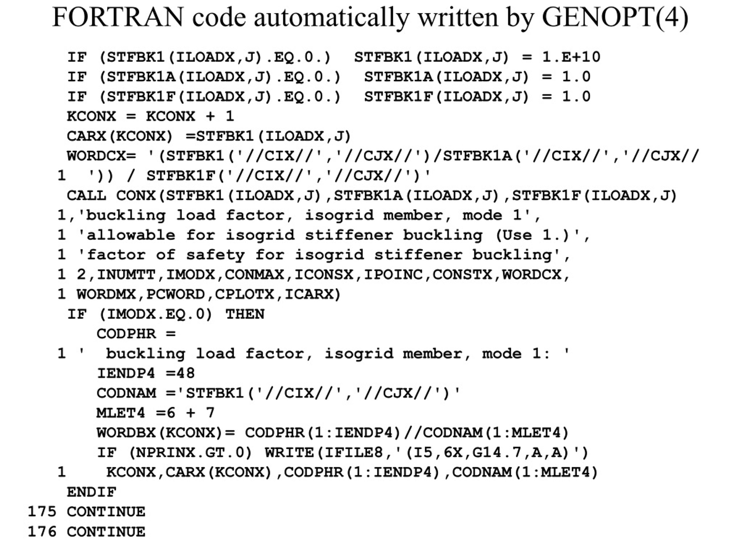Screen dimensions: 741x556
Task: Click line 'CARX(KCONX) =STFBK1(ILOADX,J)'
Action: point(209,136)
